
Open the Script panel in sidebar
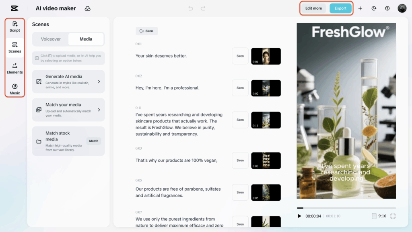click(x=15, y=27)
